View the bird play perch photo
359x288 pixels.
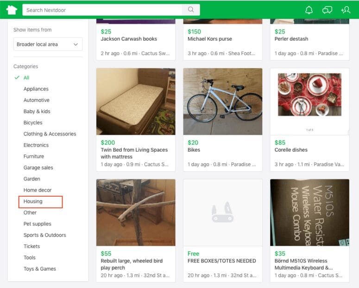[136, 212]
